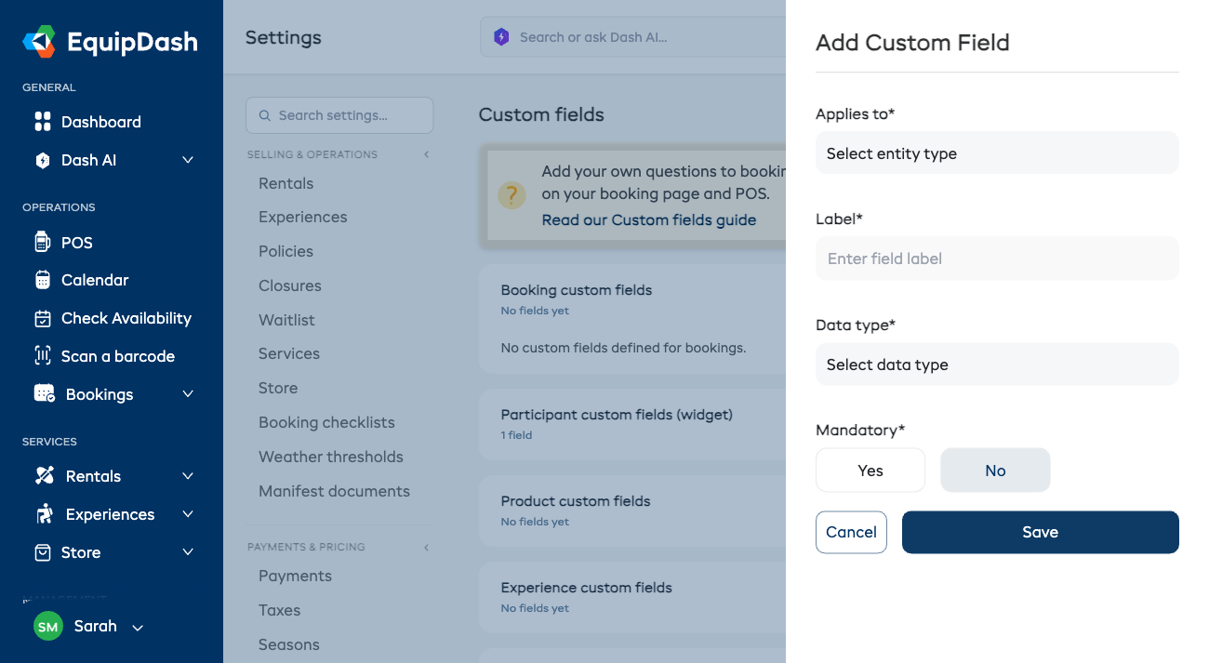The width and height of the screenshot is (1209, 663).
Task: Open Store settings item
Action: 278,388
